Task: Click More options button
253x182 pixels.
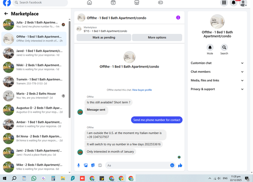Action: pos(157,37)
